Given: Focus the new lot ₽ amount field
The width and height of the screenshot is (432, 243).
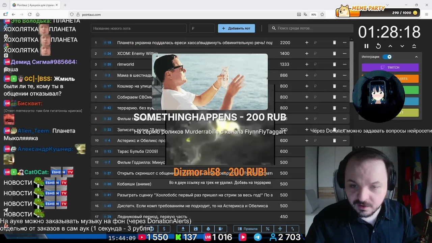Looking at the screenshot, I should pyautogui.click(x=202, y=28).
